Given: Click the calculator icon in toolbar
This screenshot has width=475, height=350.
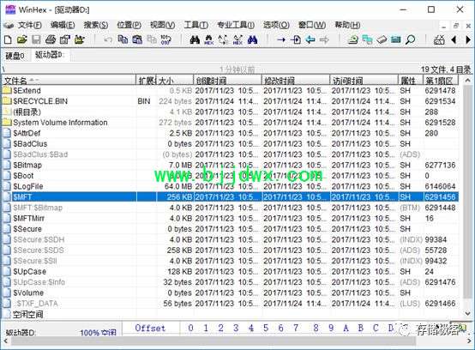Looking at the screenshot, I should 439,39.
